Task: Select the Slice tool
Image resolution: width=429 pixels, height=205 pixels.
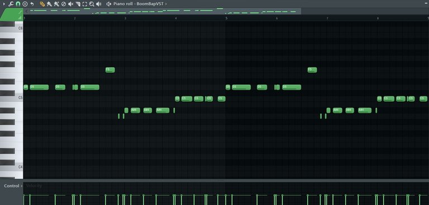Action: tap(78, 4)
